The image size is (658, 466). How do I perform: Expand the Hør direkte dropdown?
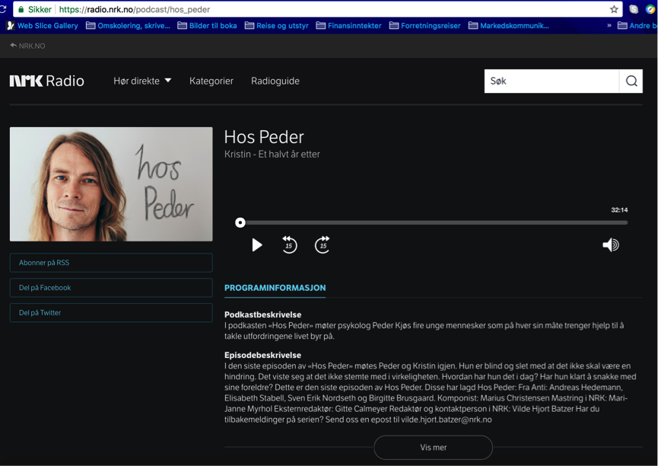(x=142, y=81)
